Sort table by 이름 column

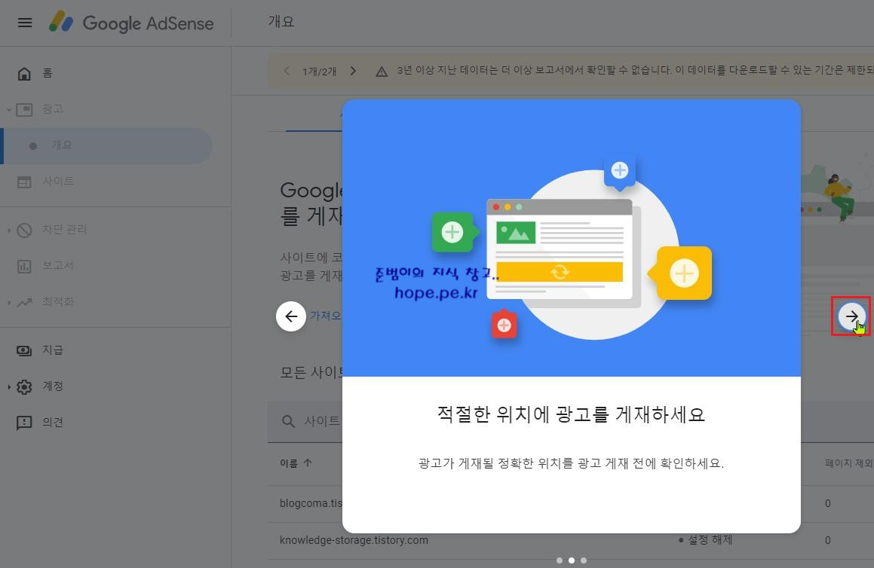[296, 463]
